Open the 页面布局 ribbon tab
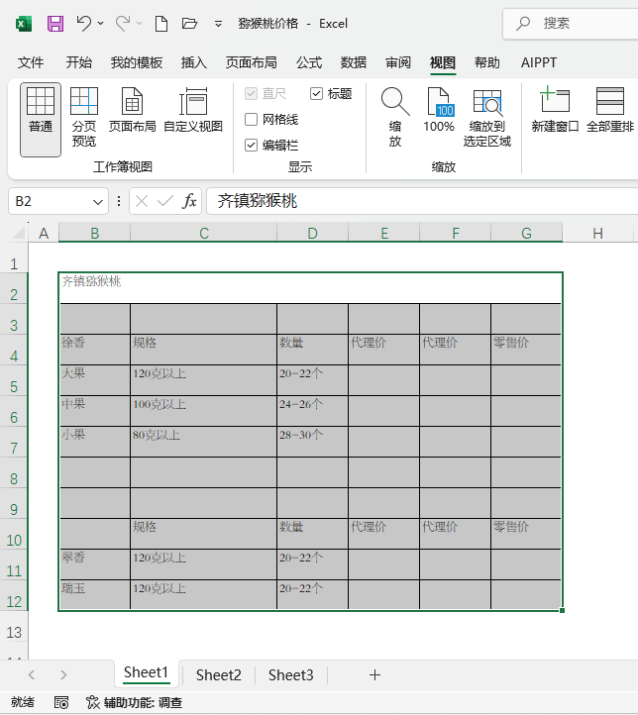This screenshot has width=638, height=715. point(252,62)
